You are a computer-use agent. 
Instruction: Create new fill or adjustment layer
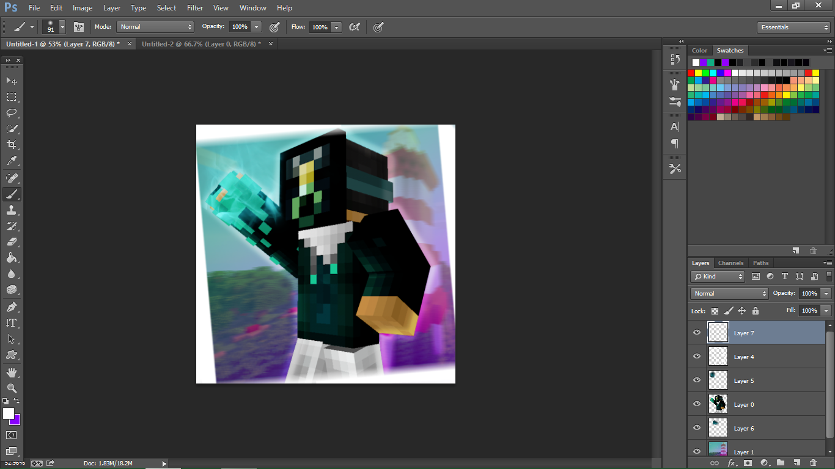[764, 463]
